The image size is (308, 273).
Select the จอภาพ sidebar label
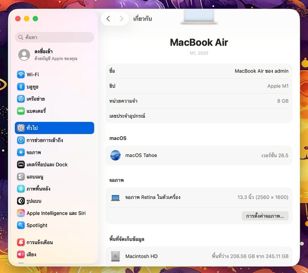coord(34,152)
